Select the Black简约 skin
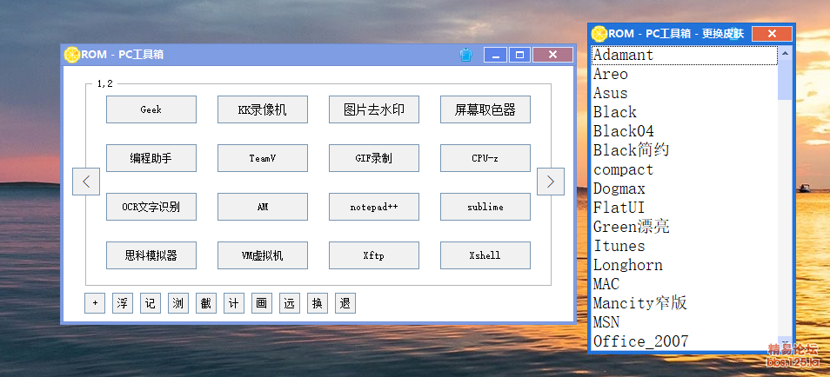Viewport: 830px width, 377px height. click(685, 150)
